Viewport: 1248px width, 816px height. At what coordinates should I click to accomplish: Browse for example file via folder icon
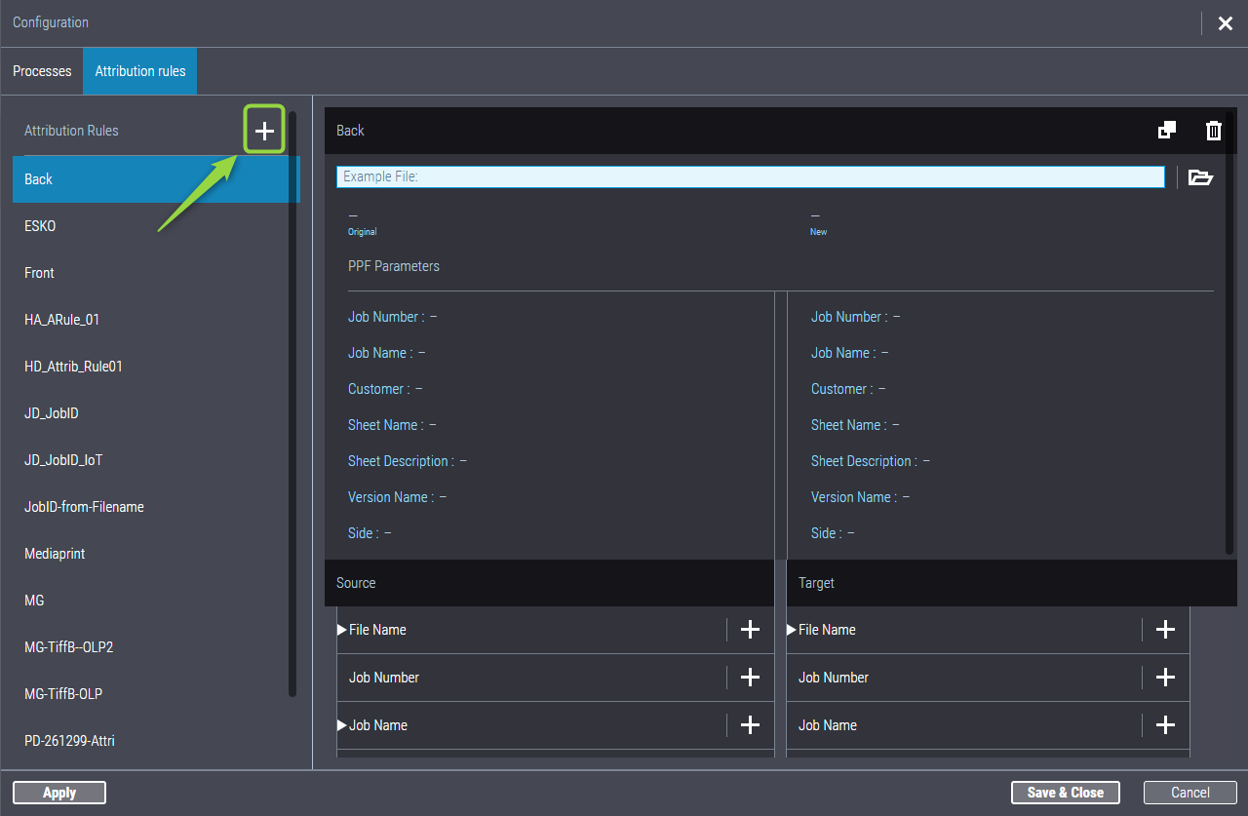(1200, 177)
